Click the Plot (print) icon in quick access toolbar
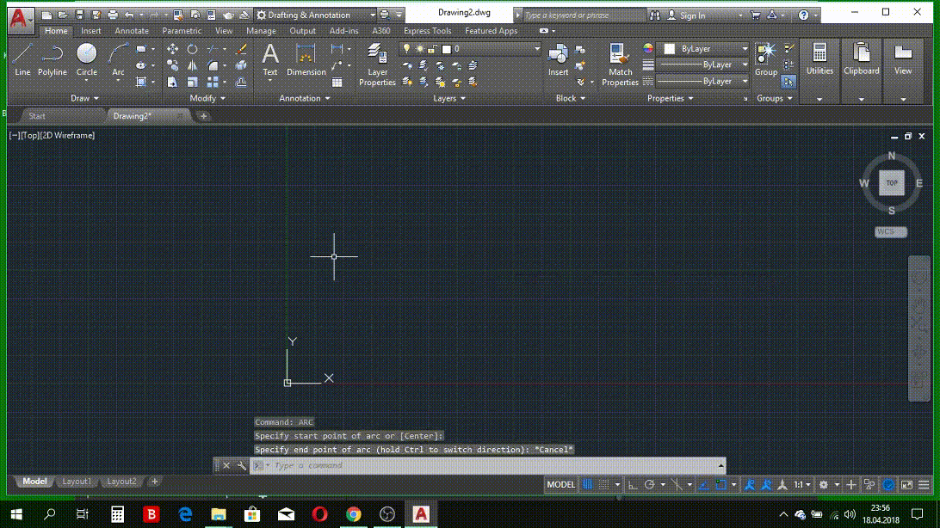 tap(112, 15)
